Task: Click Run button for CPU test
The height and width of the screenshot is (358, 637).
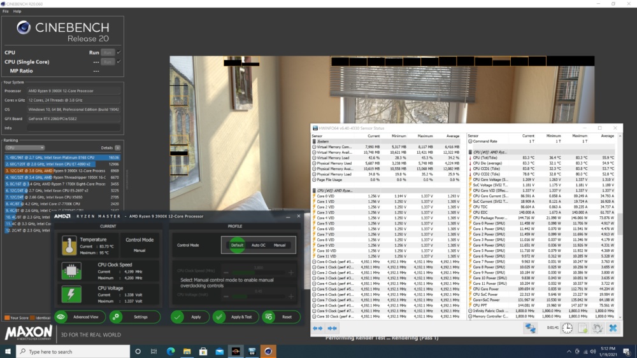Action: tap(107, 52)
